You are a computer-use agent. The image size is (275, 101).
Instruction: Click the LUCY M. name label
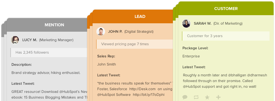30,40
